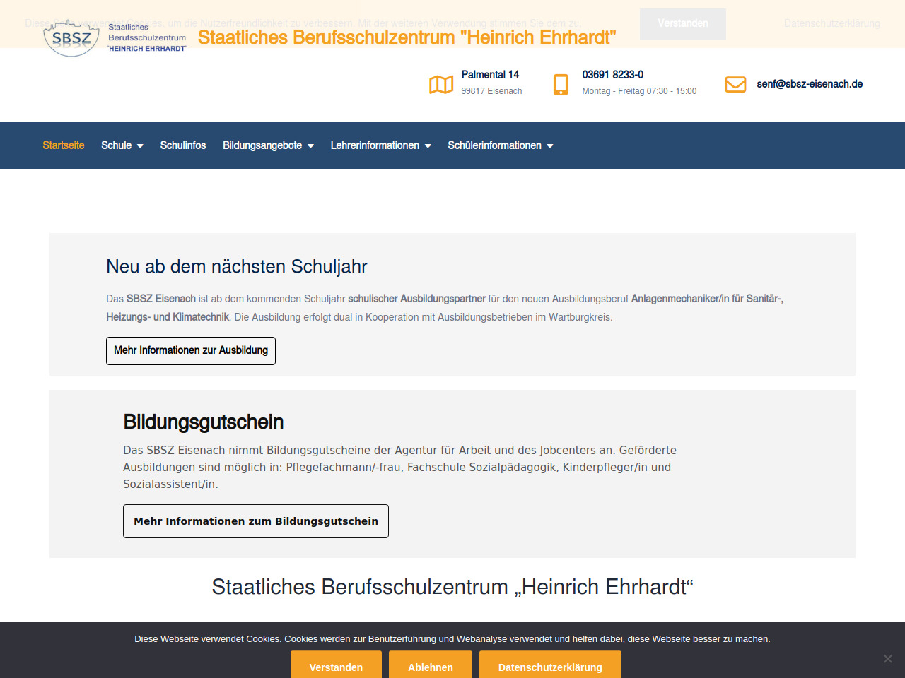Click the senf@sbsz-eisenach.de email link

point(810,84)
